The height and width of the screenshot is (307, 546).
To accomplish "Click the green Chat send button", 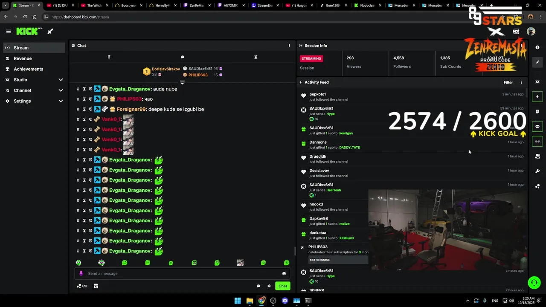I will 282,286.
